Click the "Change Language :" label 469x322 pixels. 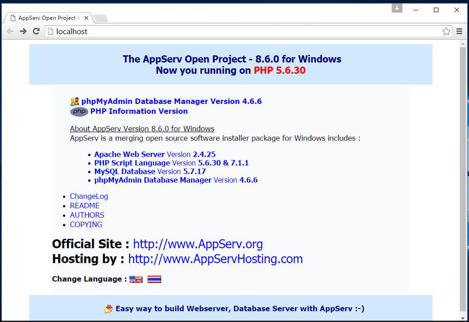click(90, 279)
